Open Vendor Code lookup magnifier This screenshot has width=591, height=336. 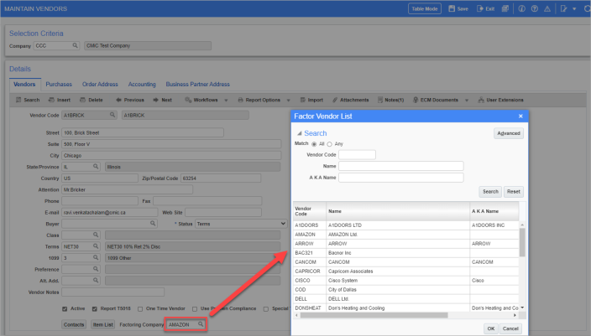pyautogui.click(x=112, y=115)
